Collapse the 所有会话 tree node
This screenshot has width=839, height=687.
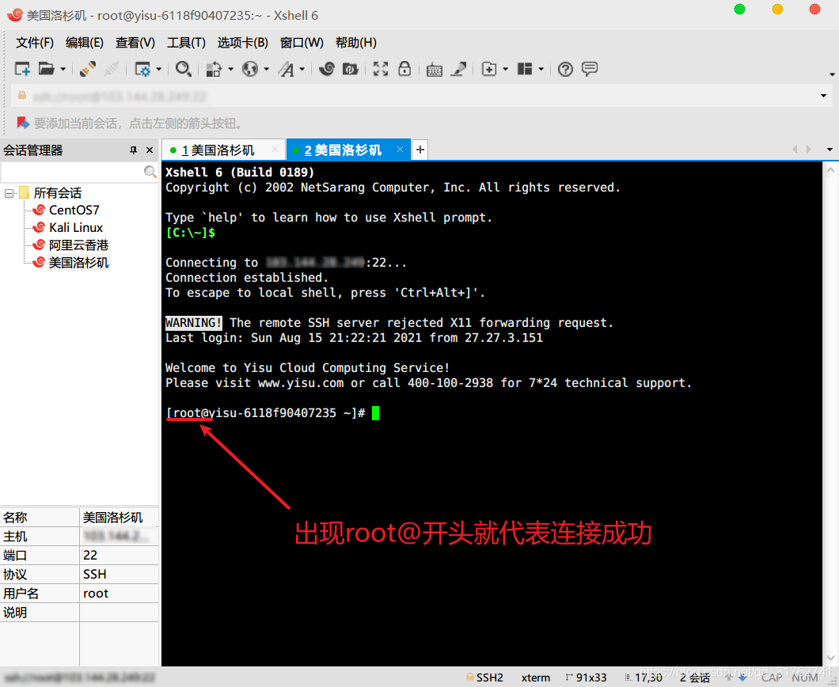(x=9, y=193)
